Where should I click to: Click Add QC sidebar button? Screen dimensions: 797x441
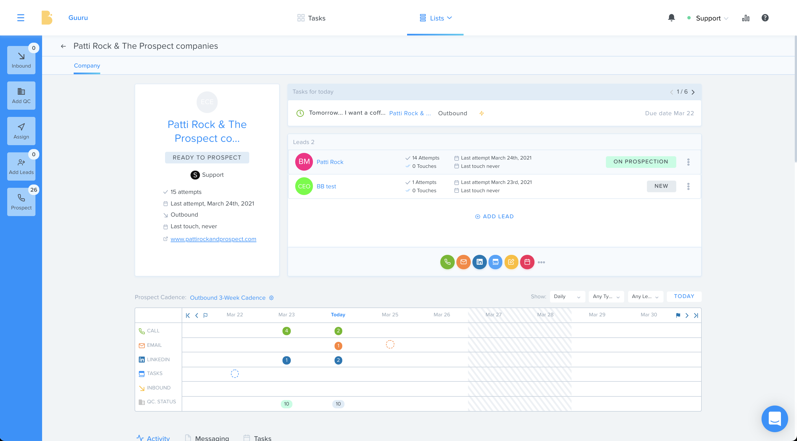tap(21, 95)
